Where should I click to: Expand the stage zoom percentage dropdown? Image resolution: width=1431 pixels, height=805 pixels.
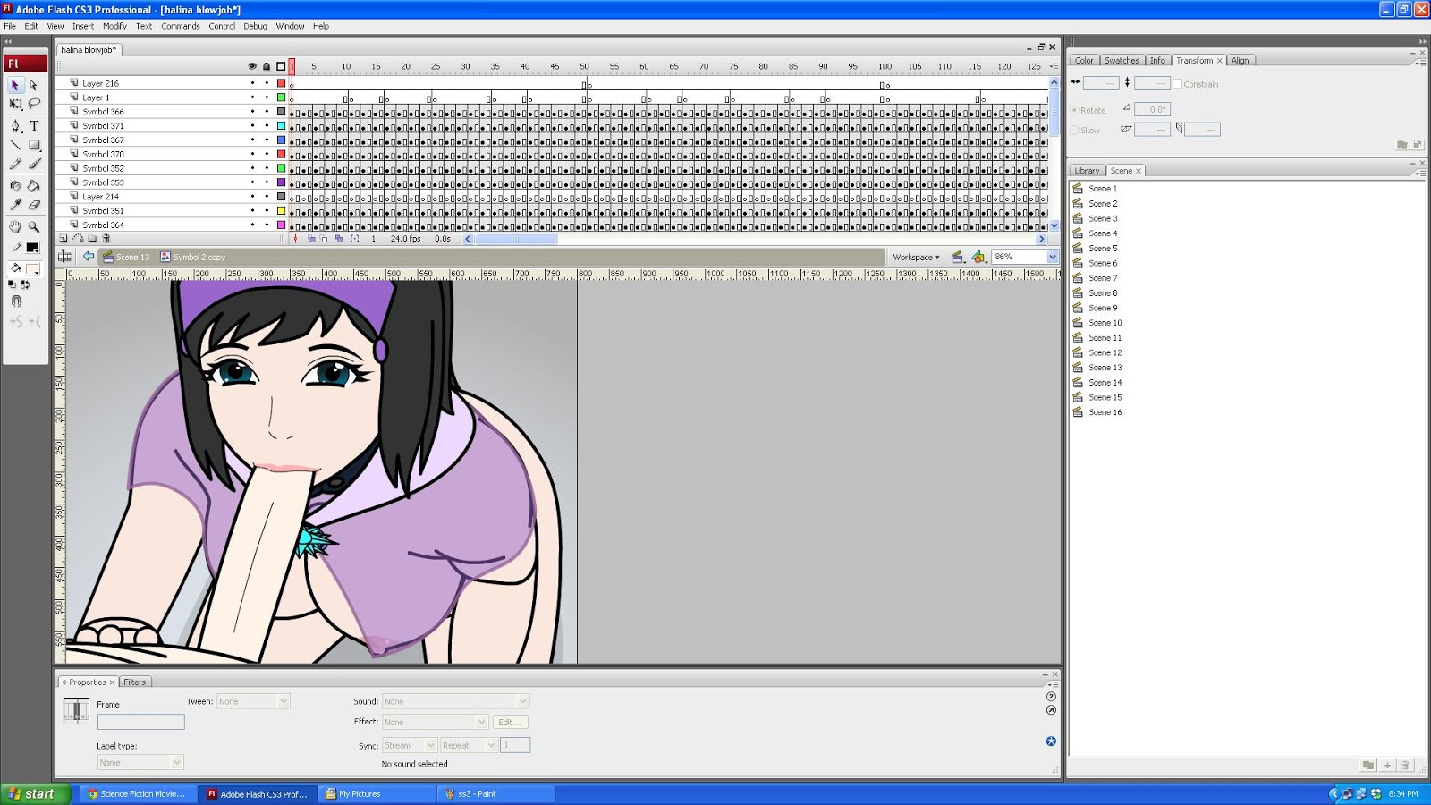1053,257
